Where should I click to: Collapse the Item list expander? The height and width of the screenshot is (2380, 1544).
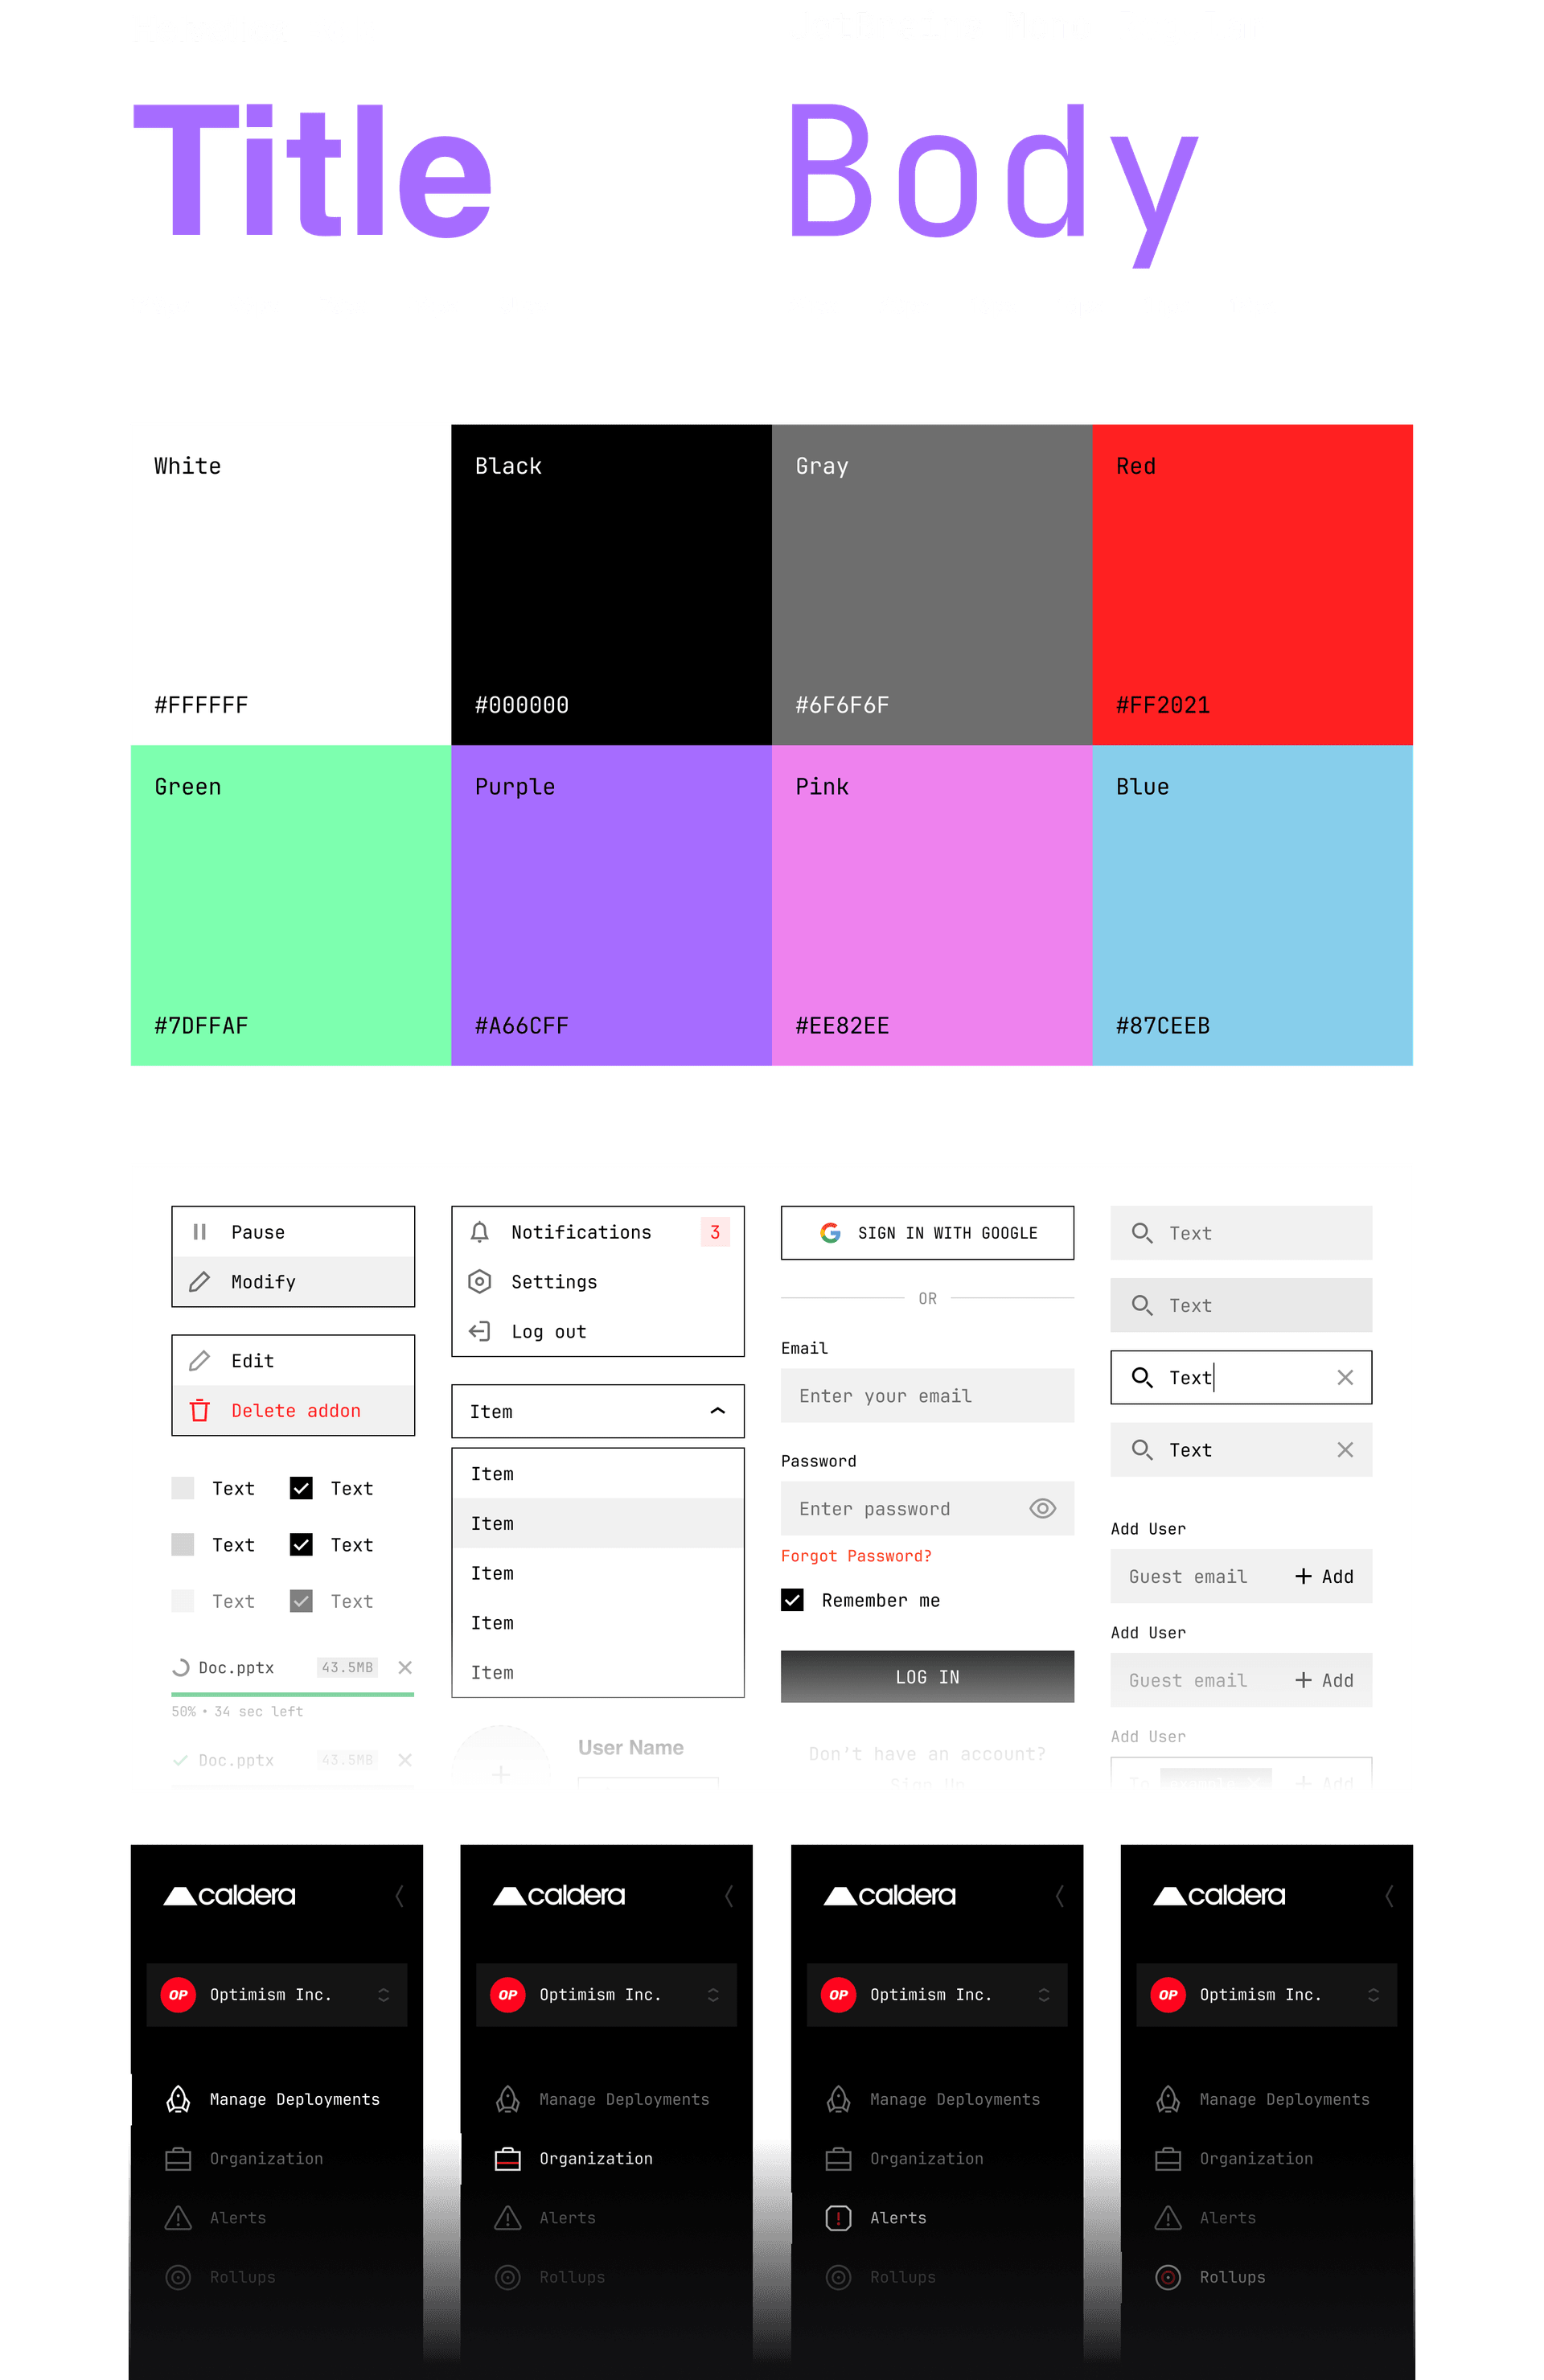coord(721,1410)
